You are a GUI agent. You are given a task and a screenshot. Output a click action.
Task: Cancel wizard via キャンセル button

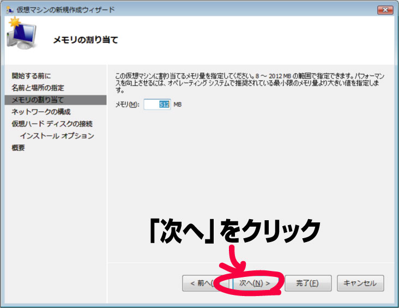360,283
